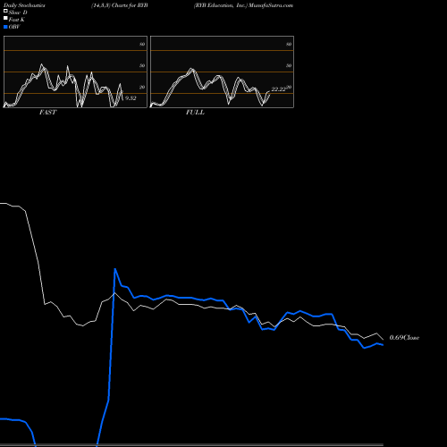
Task: Click the "(RYB Education, Inc.)" company name
Action: pyautogui.click(x=221, y=5)
